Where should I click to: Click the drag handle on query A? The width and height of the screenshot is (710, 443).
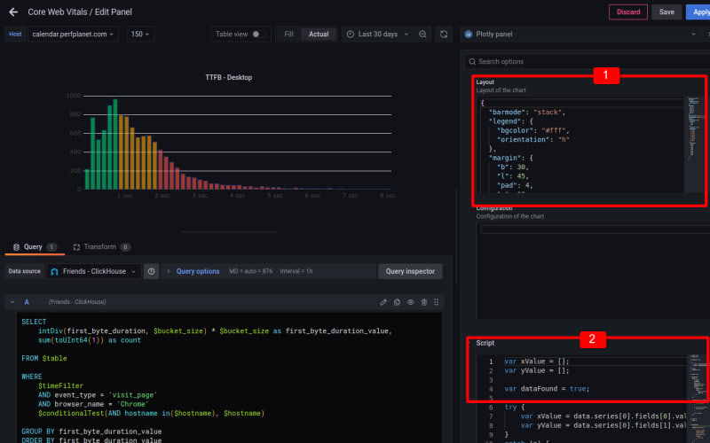437,302
